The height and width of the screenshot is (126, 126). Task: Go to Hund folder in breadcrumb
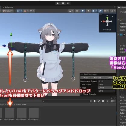(18, 104)
